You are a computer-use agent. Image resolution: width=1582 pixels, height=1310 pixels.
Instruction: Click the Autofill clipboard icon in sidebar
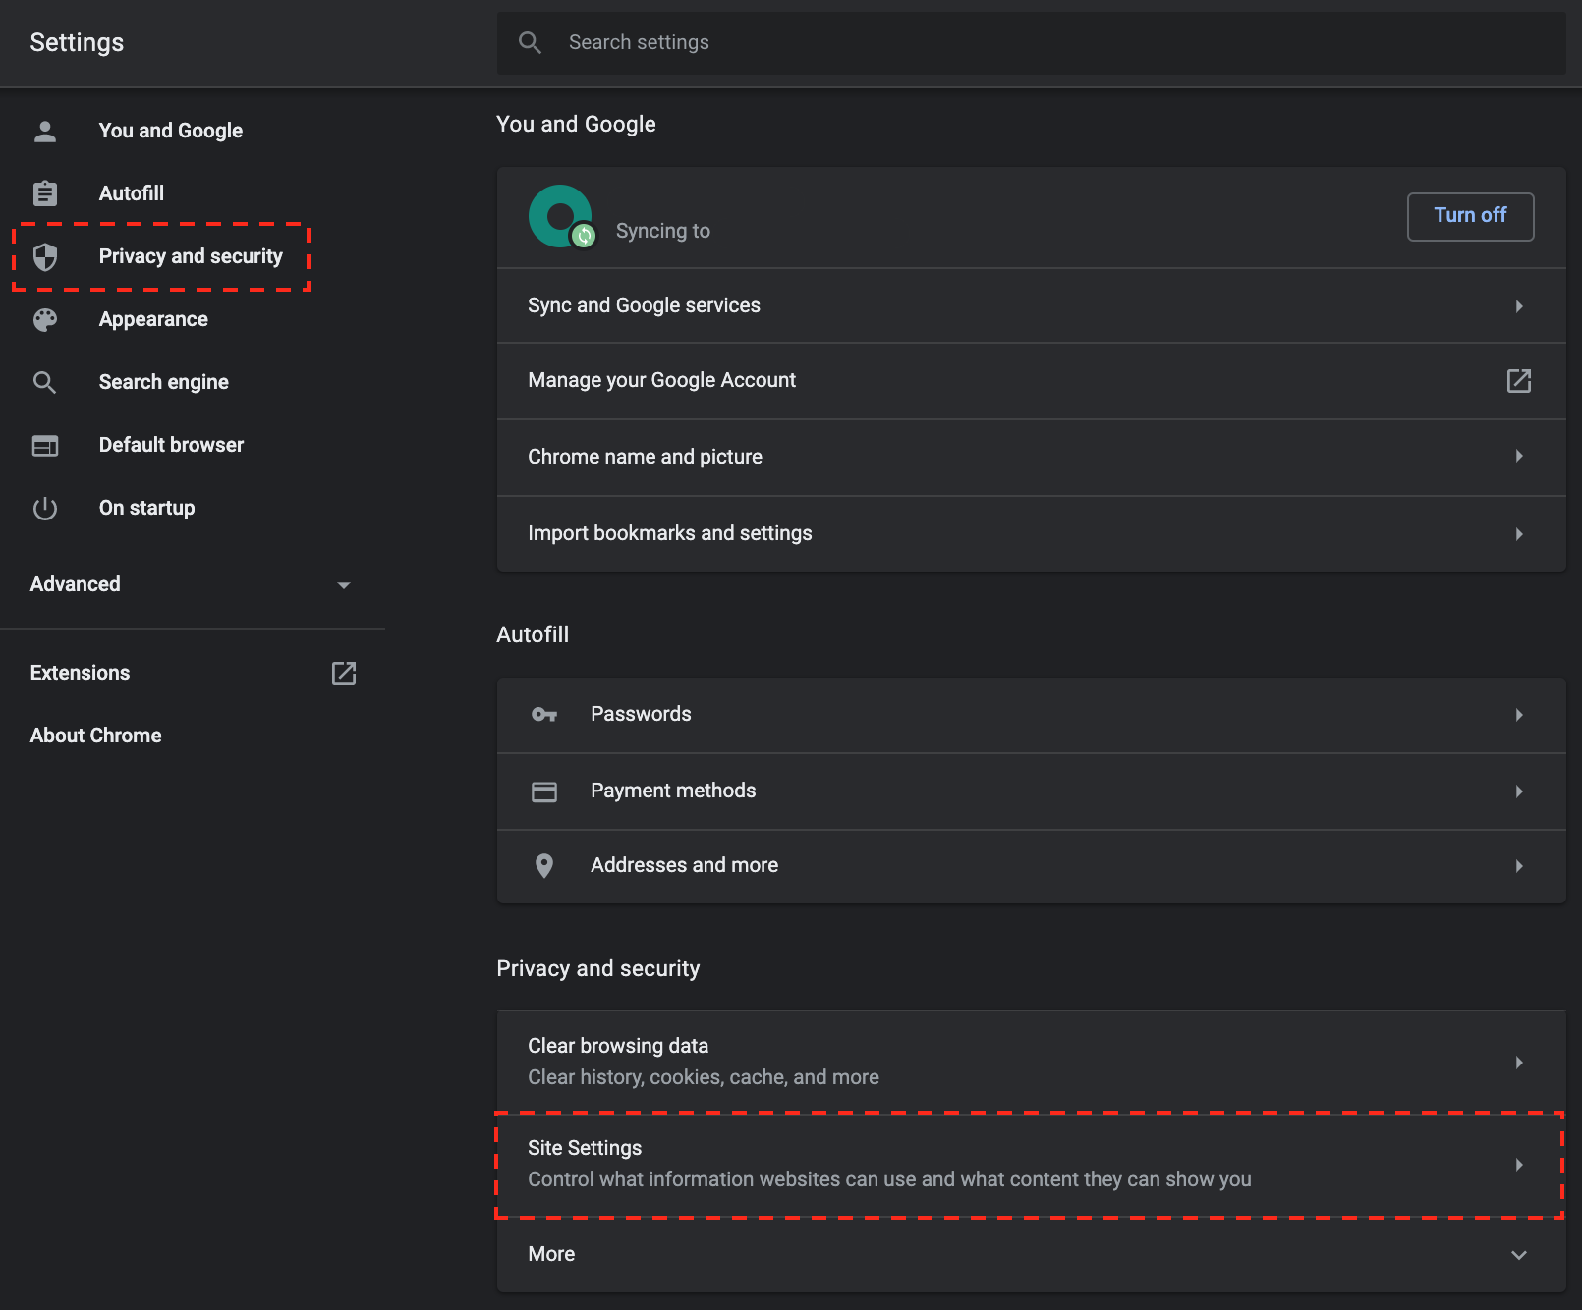(45, 193)
